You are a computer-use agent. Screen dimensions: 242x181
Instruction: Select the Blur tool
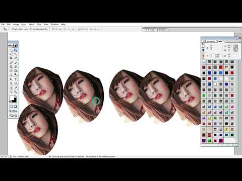pyautogui.click(x=11, y=74)
